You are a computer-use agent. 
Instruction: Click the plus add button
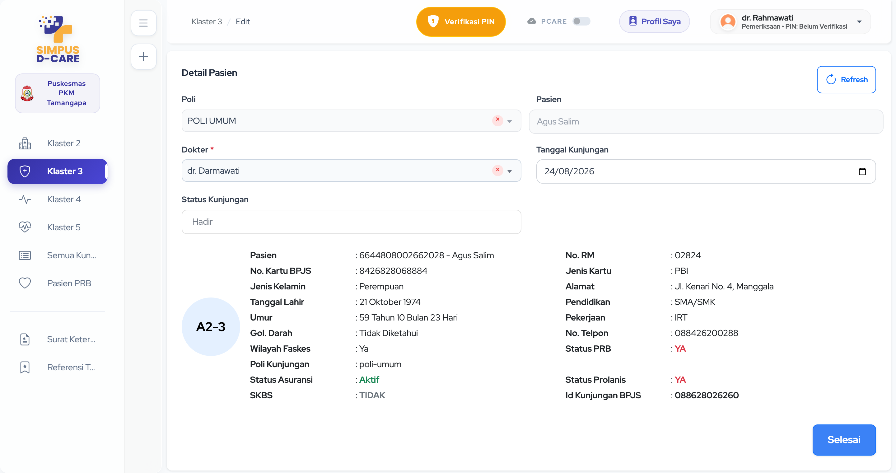coord(143,56)
